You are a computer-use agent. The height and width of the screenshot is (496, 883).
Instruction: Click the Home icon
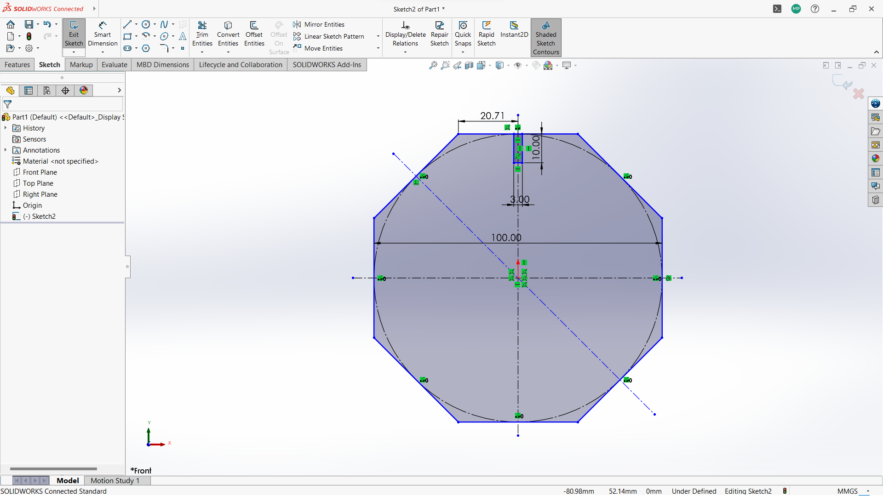[11, 24]
